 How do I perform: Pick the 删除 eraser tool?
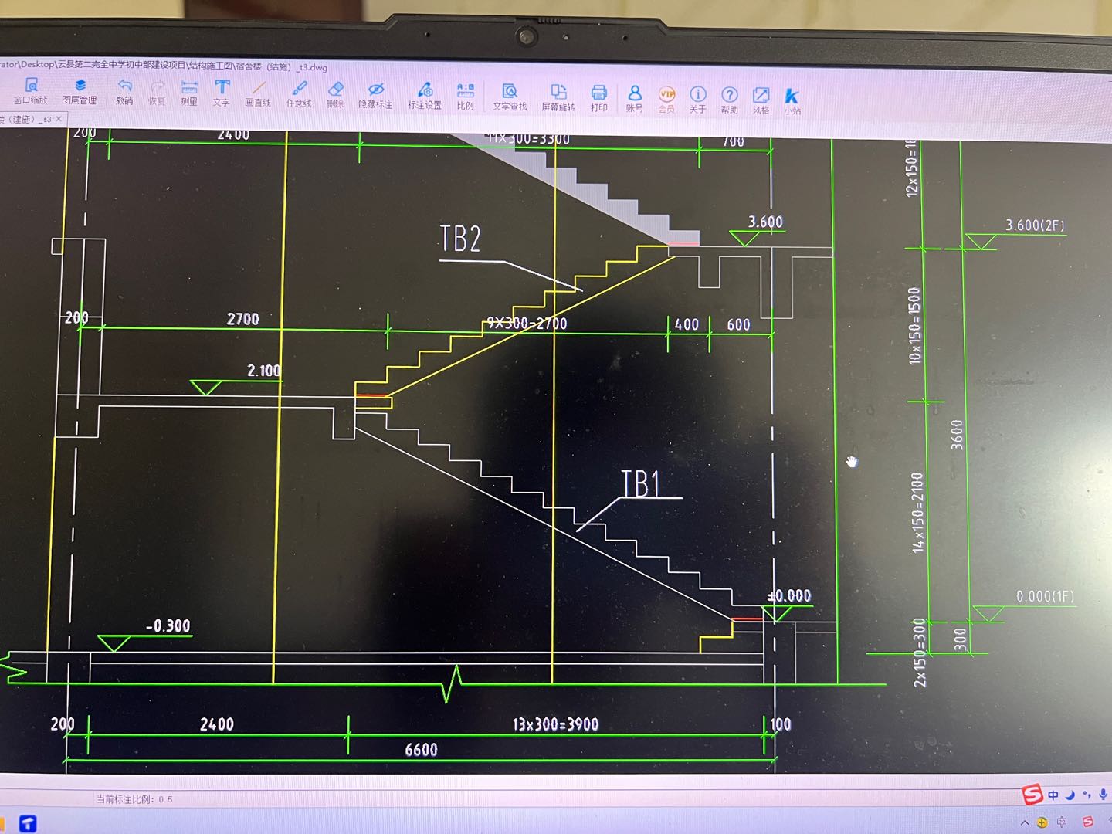pyautogui.click(x=334, y=96)
